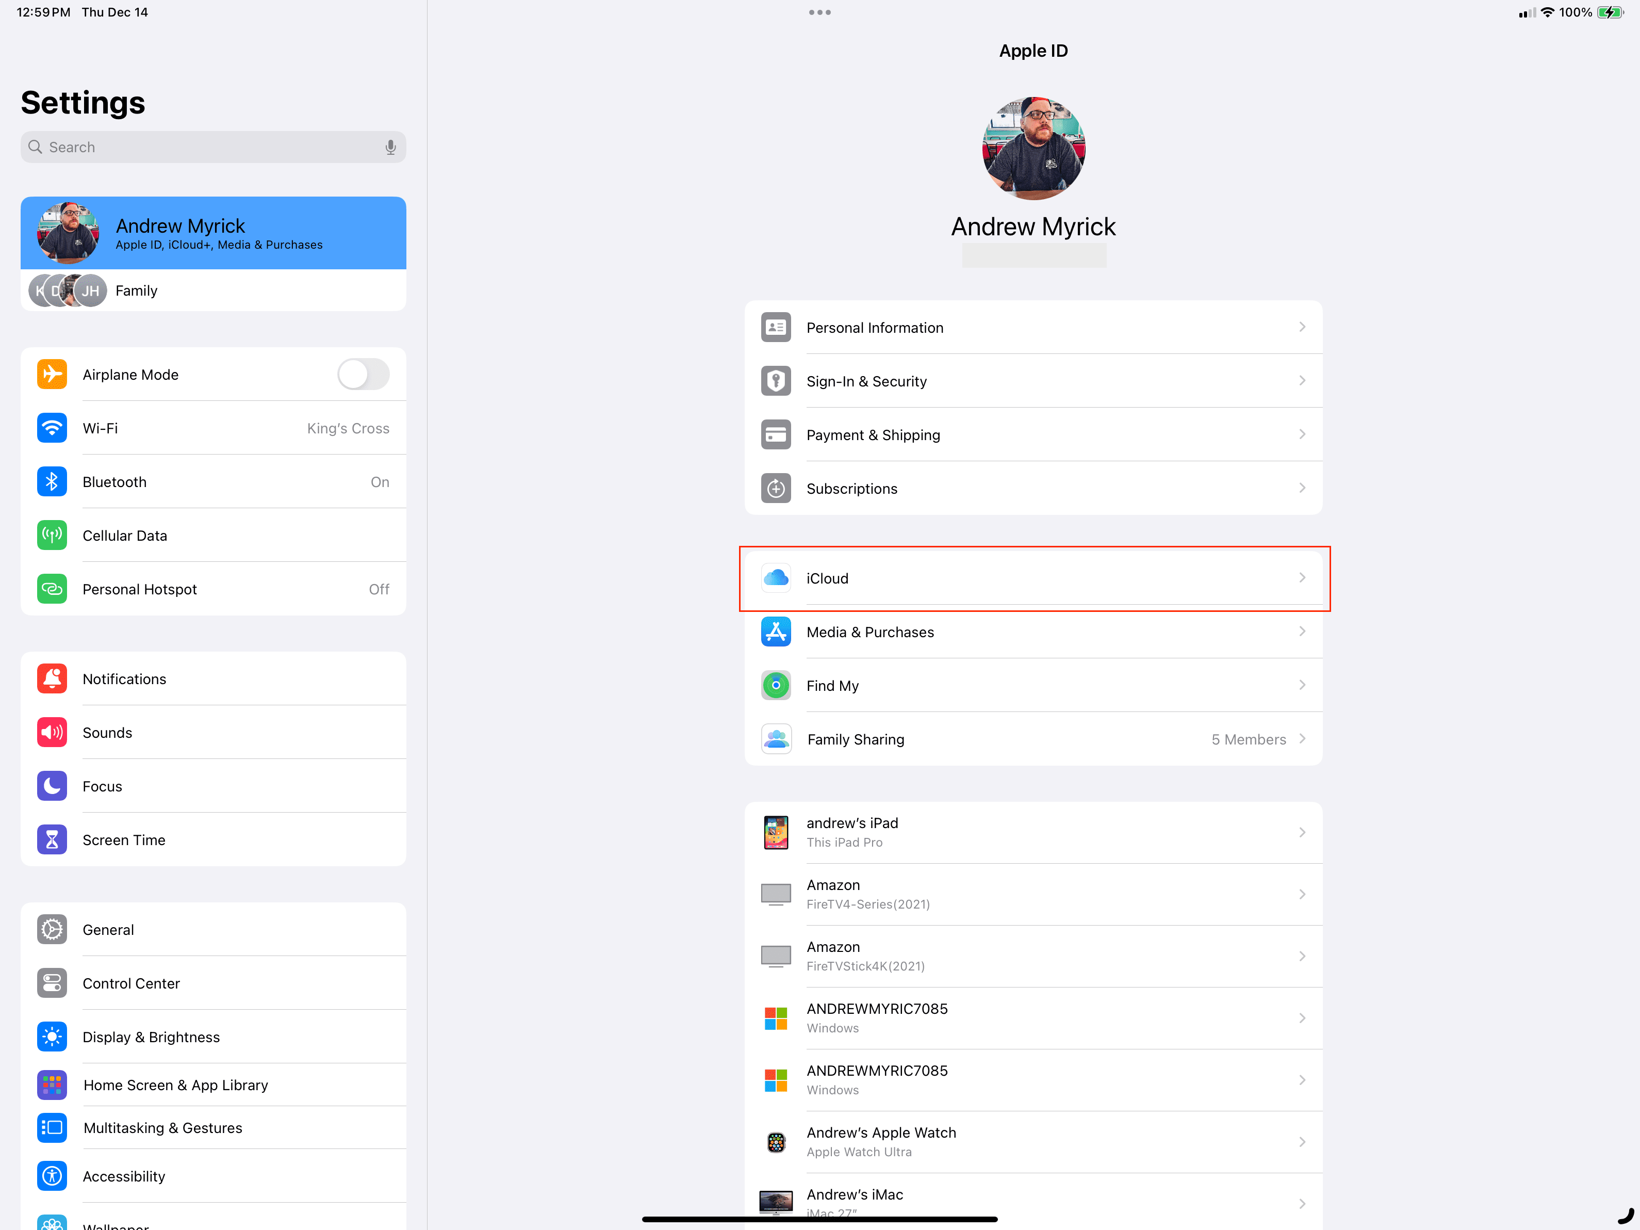This screenshot has width=1640, height=1230.
Task: Tap the Personal Hotspot link icon
Action: click(x=52, y=589)
